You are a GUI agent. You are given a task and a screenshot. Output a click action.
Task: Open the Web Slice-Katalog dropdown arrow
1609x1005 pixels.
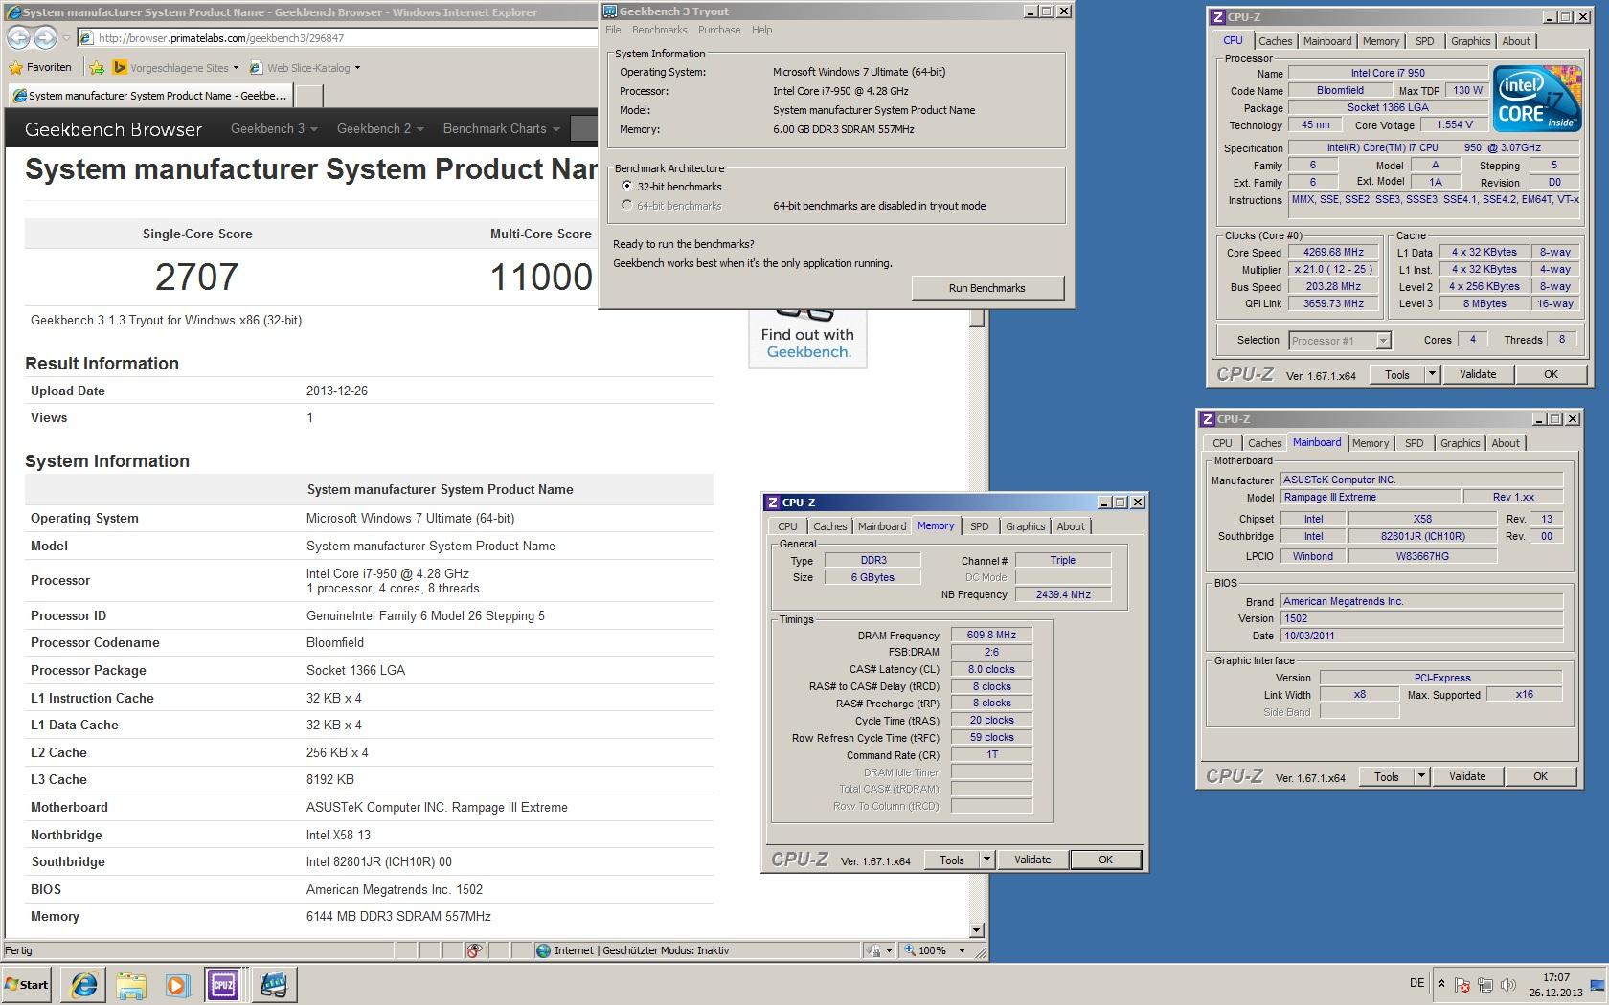[x=357, y=68]
